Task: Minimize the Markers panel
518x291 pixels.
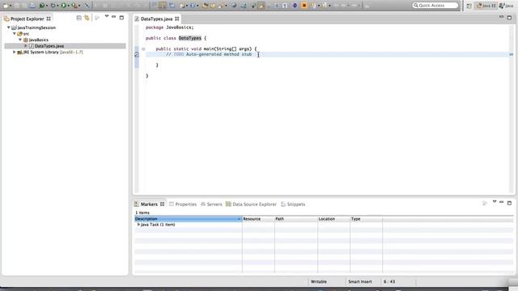Action: (x=502, y=202)
